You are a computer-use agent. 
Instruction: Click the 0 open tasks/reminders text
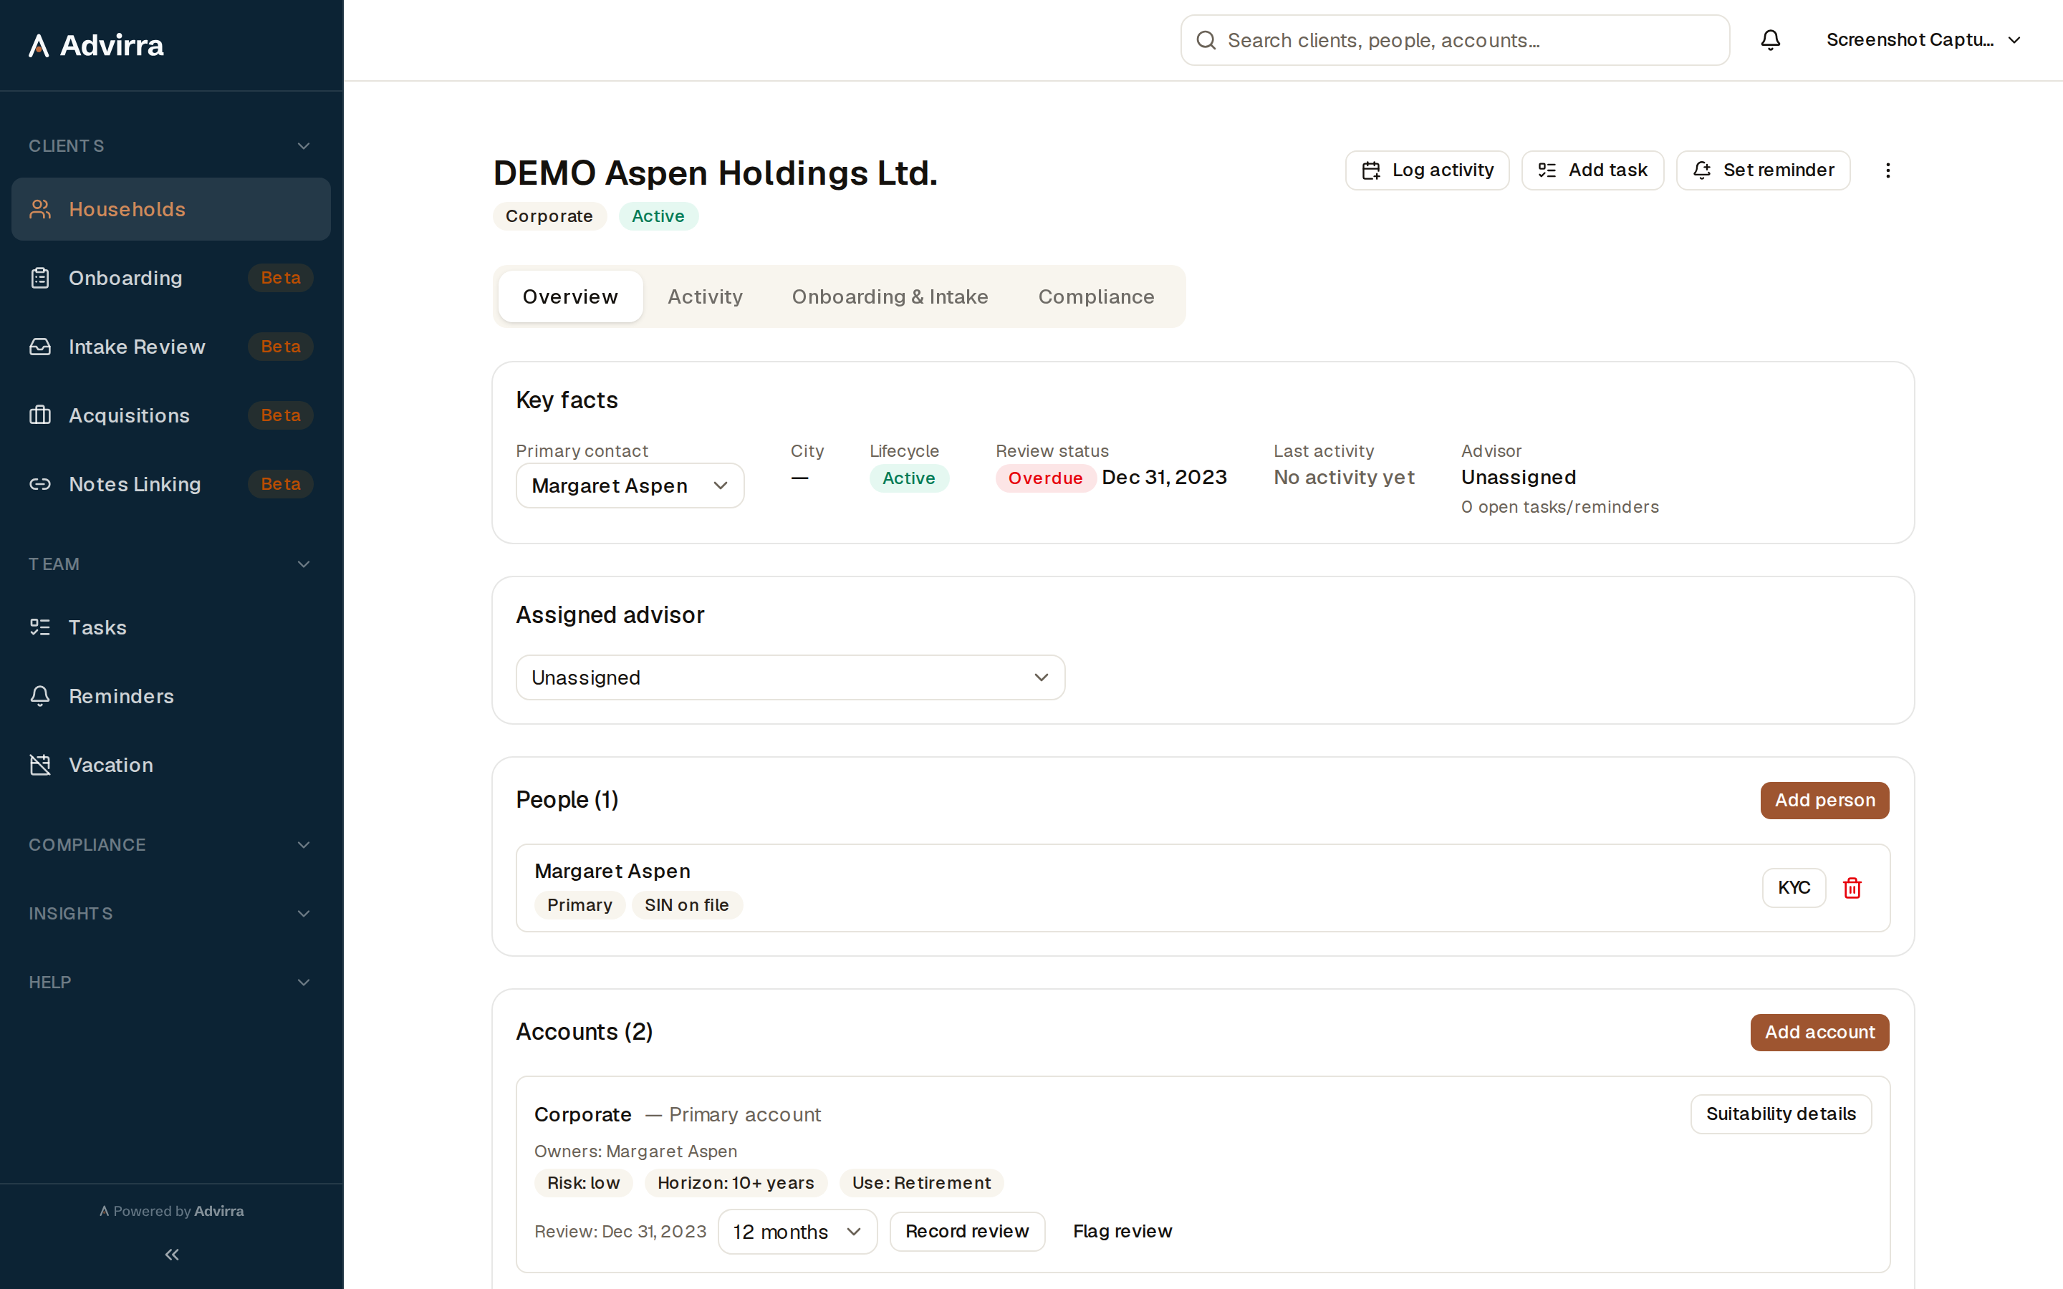coord(1559,507)
